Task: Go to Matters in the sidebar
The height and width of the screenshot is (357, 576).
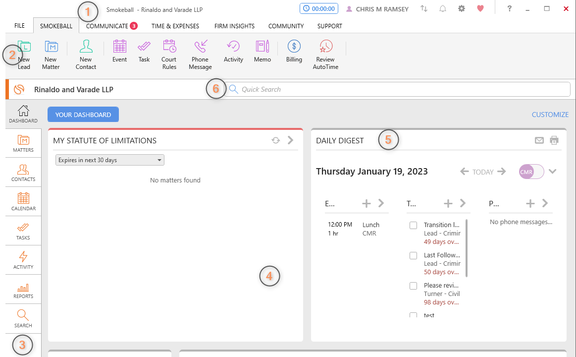Action: coord(23,143)
